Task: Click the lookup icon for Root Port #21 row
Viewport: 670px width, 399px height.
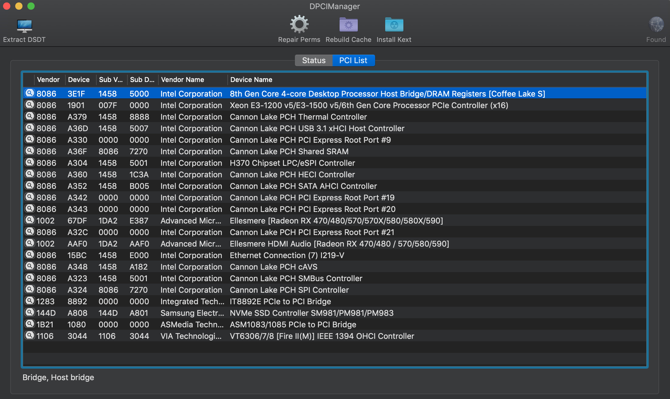Action: (29, 231)
